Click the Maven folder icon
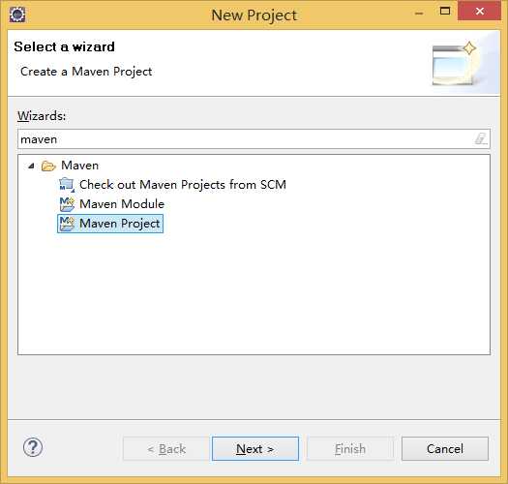Screen dimensions: 508x484 [48, 166]
